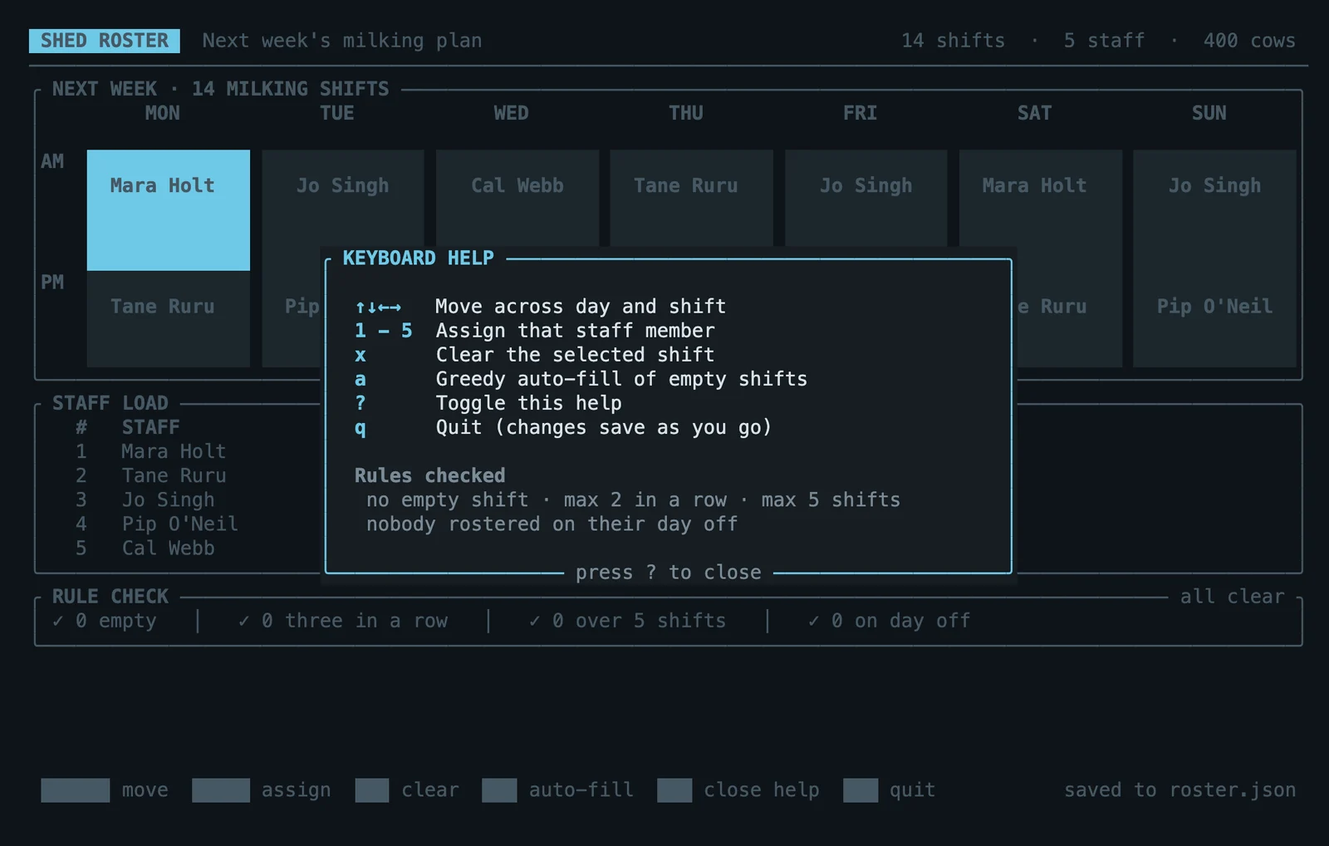Click the '400 cows' header count
The width and height of the screenshot is (1329, 846).
point(1250,41)
